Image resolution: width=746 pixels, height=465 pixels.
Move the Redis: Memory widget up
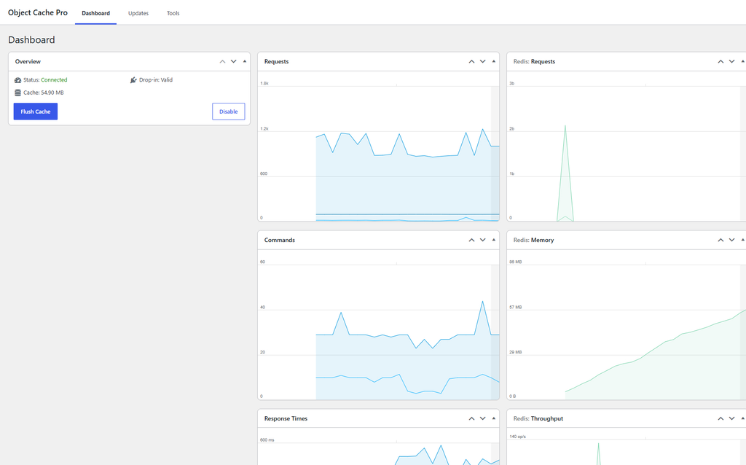pyautogui.click(x=721, y=240)
